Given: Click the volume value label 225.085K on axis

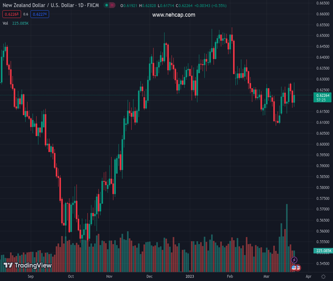Looking at the screenshot, I should (x=323, y=251).
